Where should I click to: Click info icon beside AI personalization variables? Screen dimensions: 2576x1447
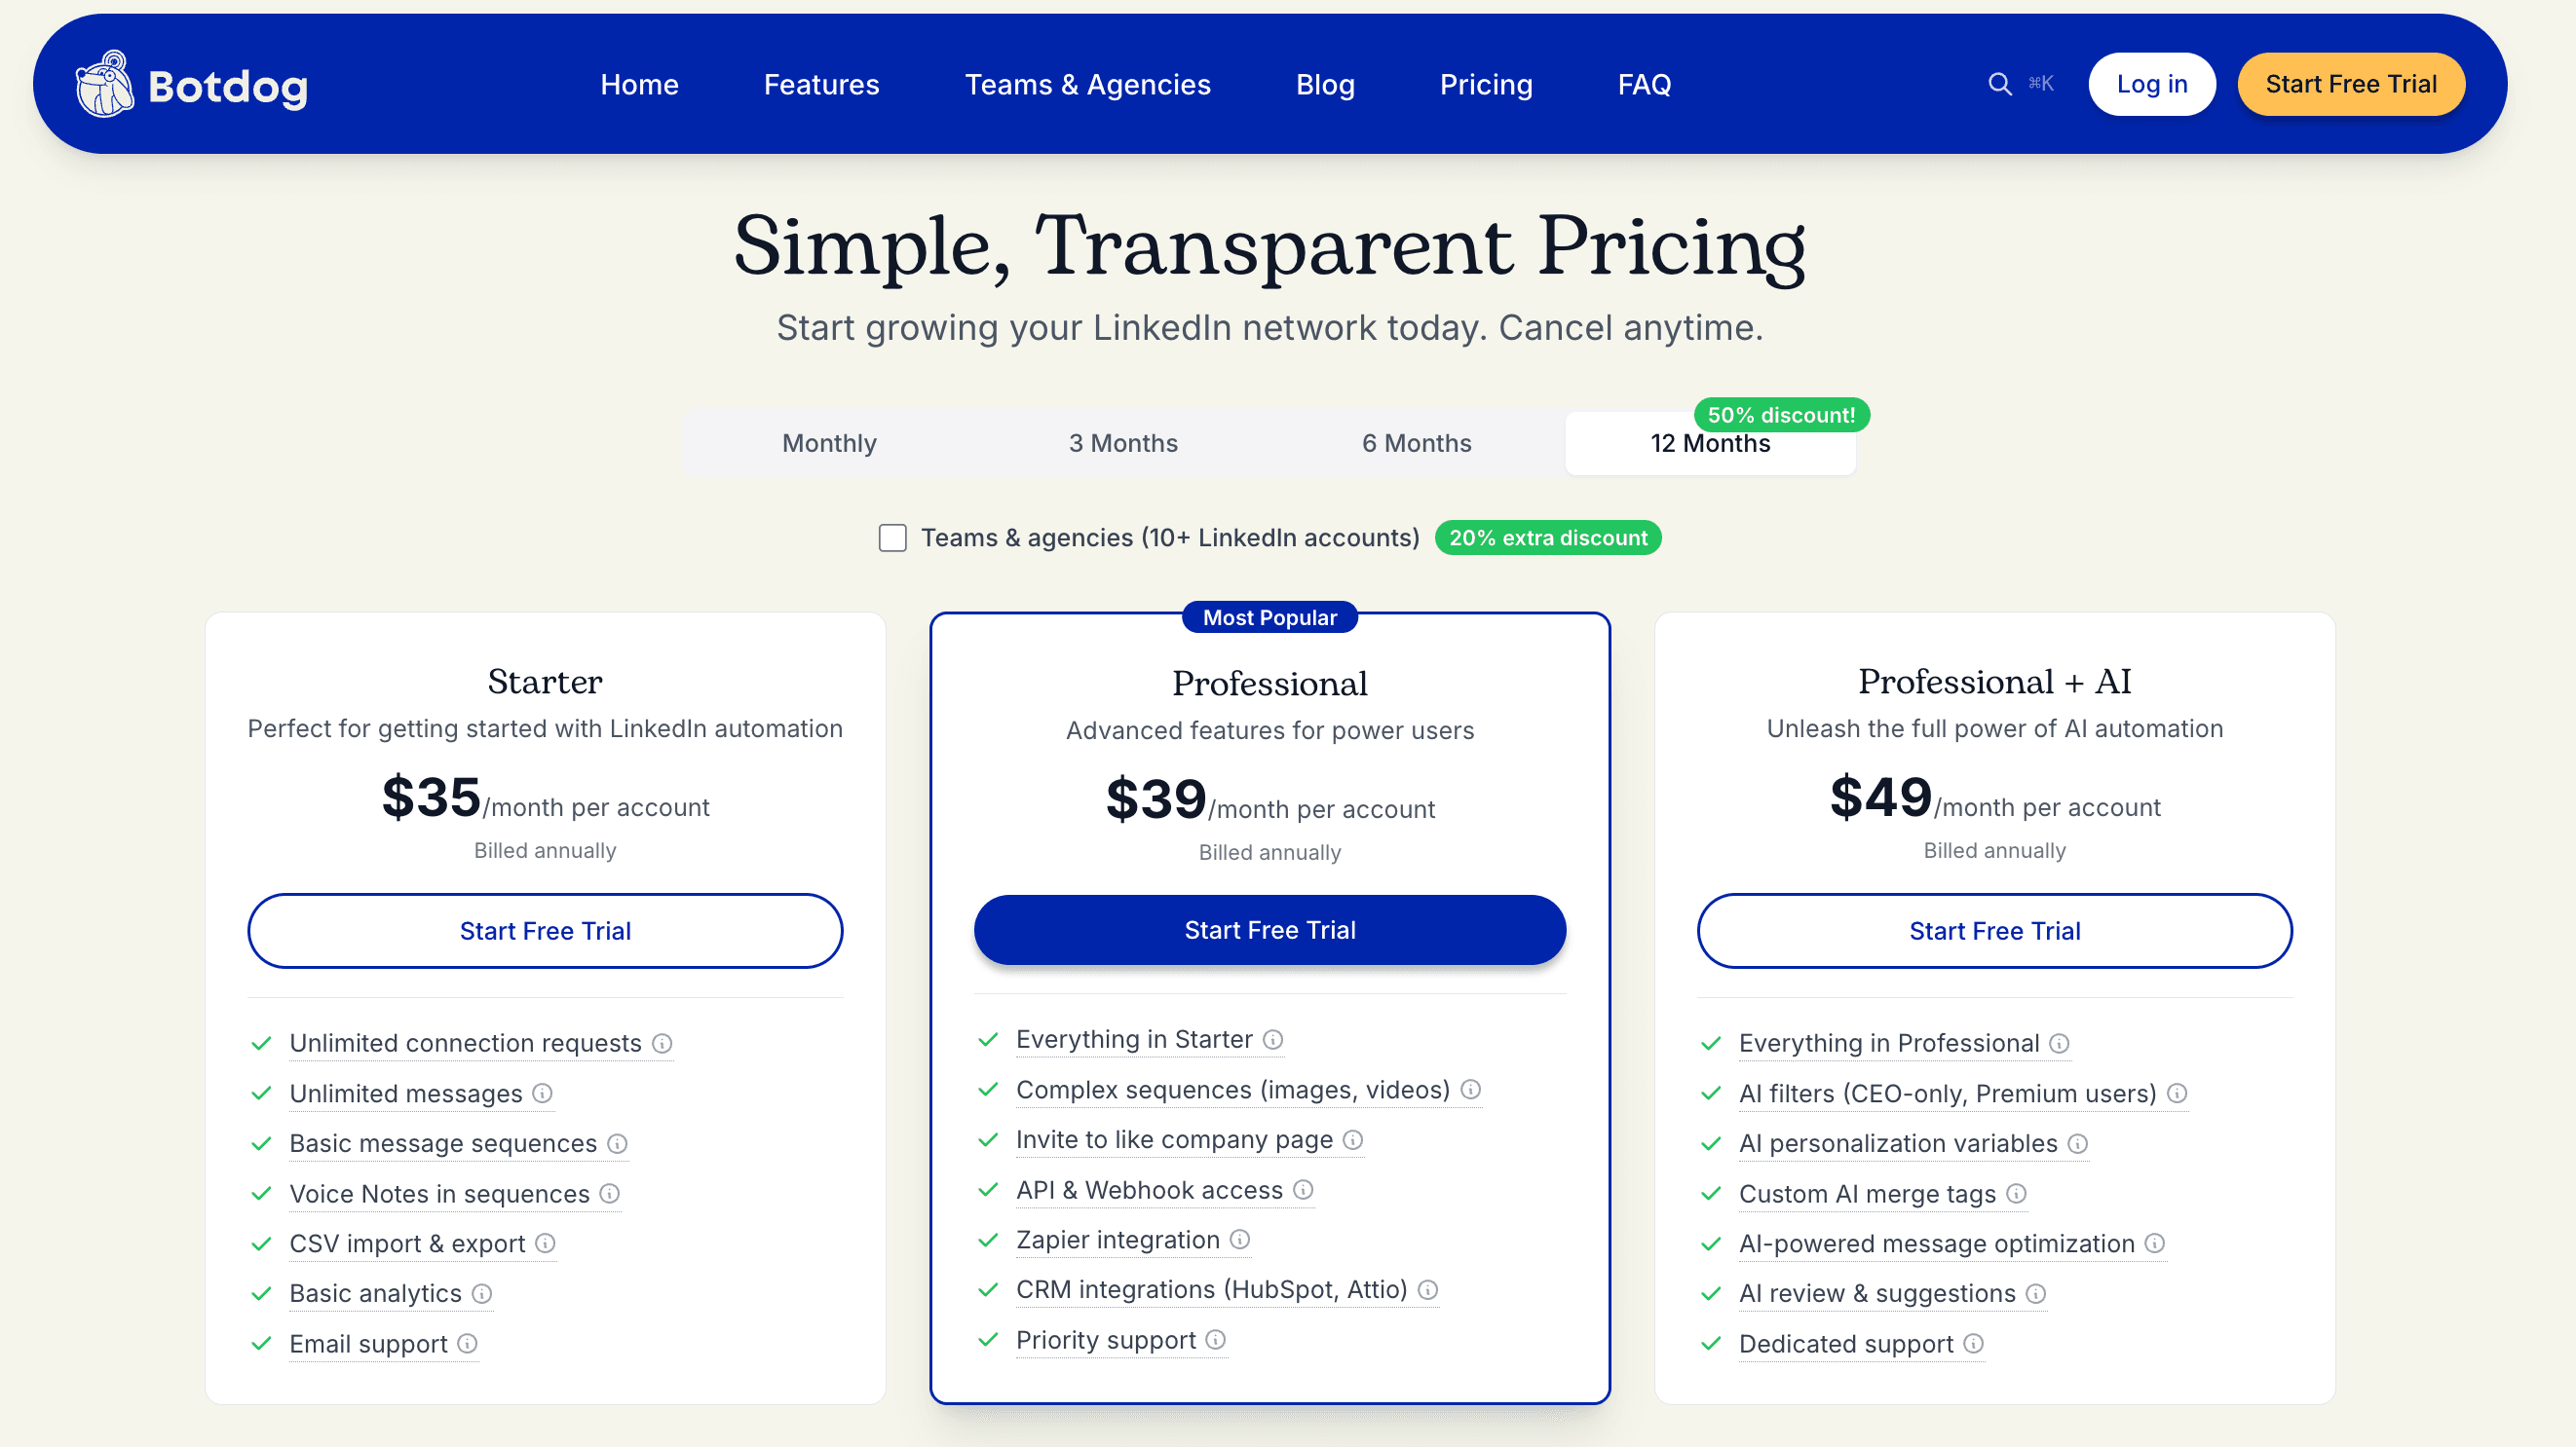2078,1143
